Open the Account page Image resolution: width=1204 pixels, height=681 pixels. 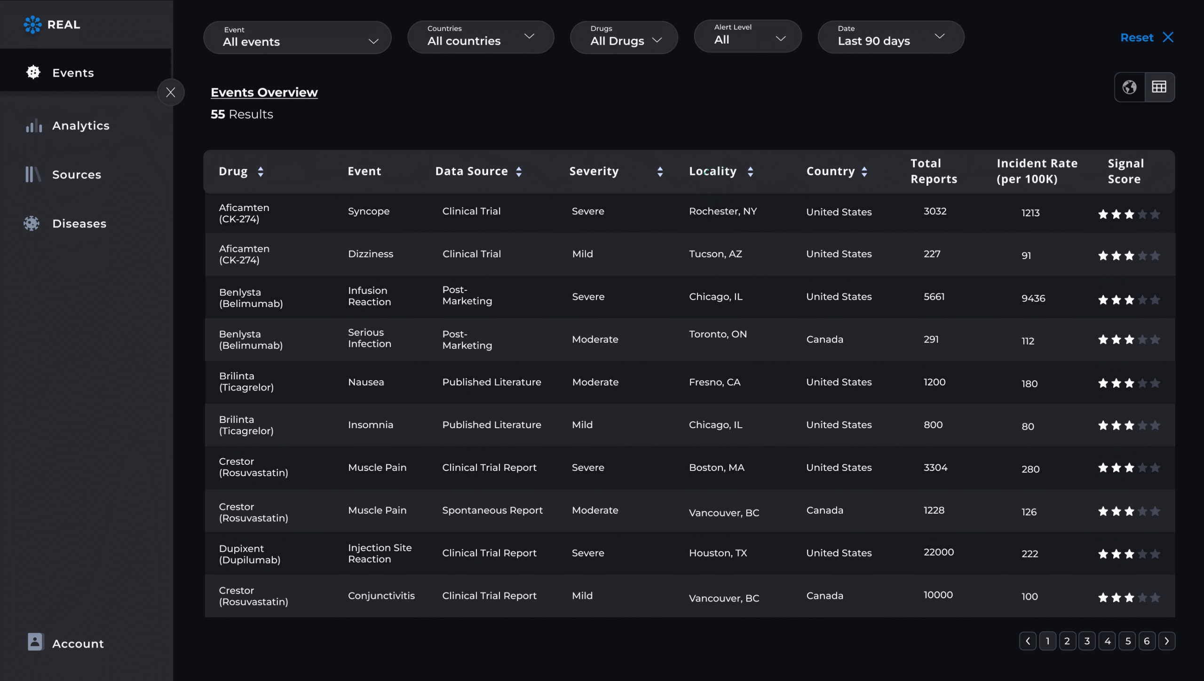(78, 643)
